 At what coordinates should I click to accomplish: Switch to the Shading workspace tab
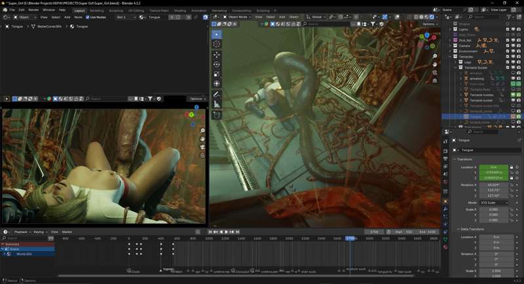pyautogui.click(x=179, y=10)
